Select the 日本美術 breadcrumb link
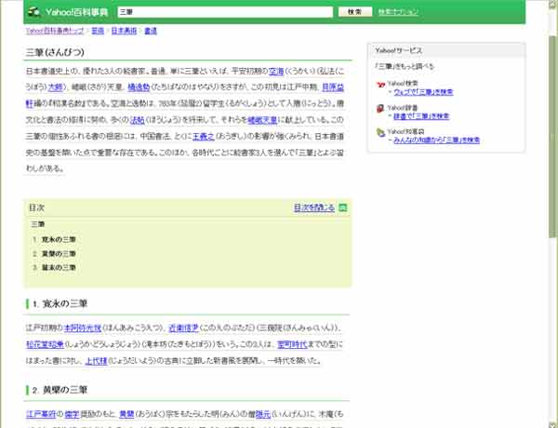558x428 pixels. click(x=124, y=31)
